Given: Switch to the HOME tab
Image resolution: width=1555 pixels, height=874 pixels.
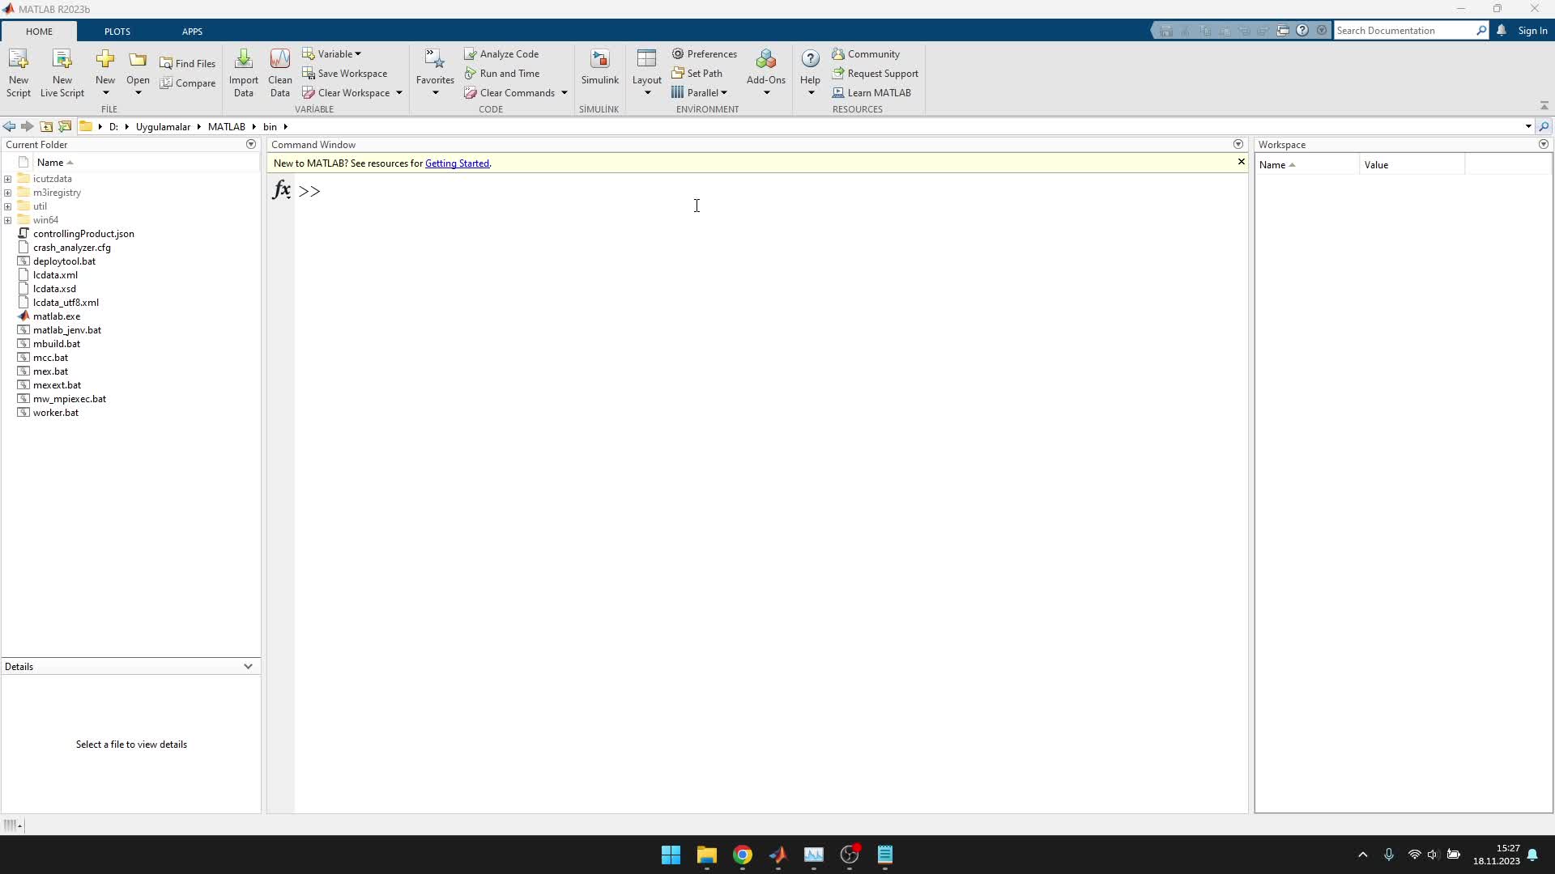Looking at the screenshot, I should (39, 31).
